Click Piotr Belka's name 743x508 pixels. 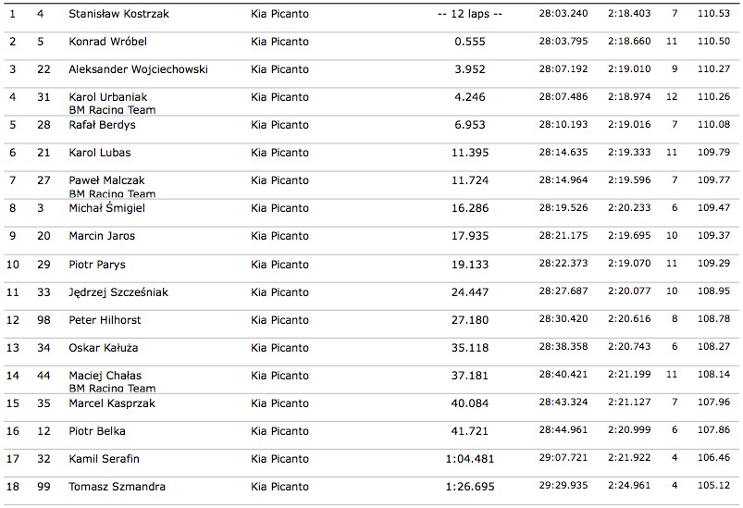[x=97, y=431]
